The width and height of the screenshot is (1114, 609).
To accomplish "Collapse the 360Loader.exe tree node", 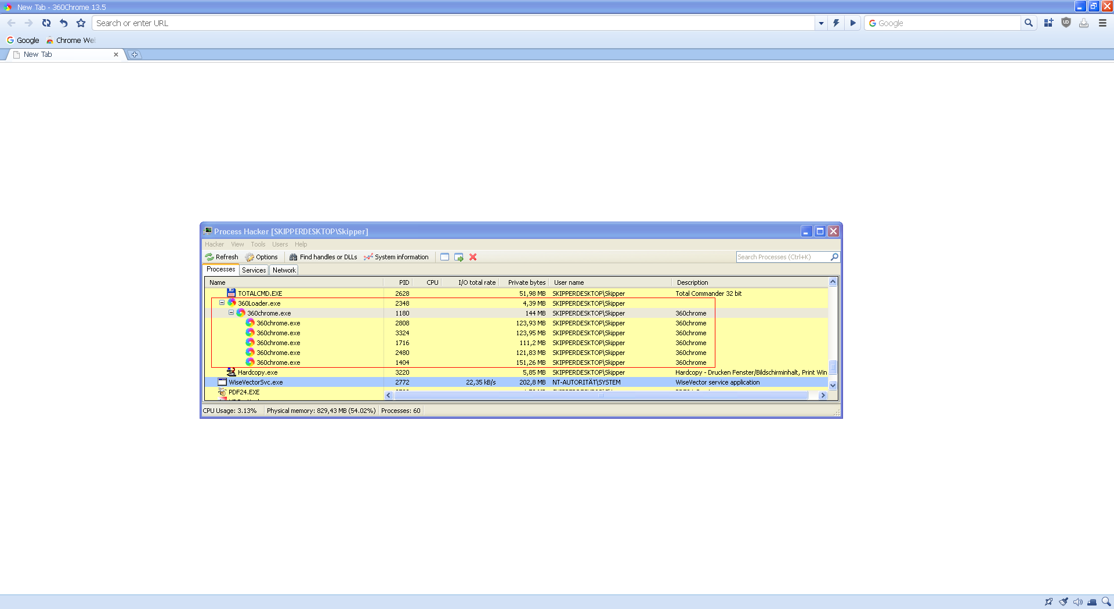I will 222,303.
